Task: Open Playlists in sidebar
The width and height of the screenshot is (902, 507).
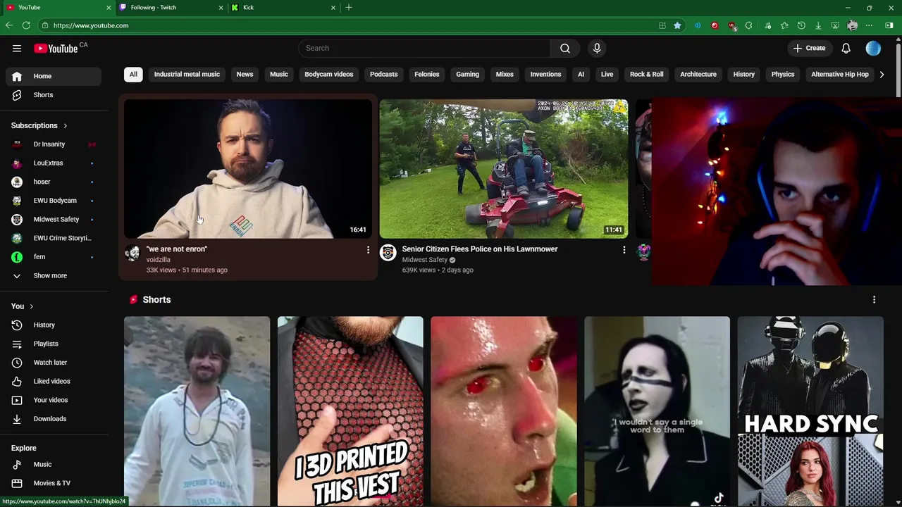Action: (54, 344)
